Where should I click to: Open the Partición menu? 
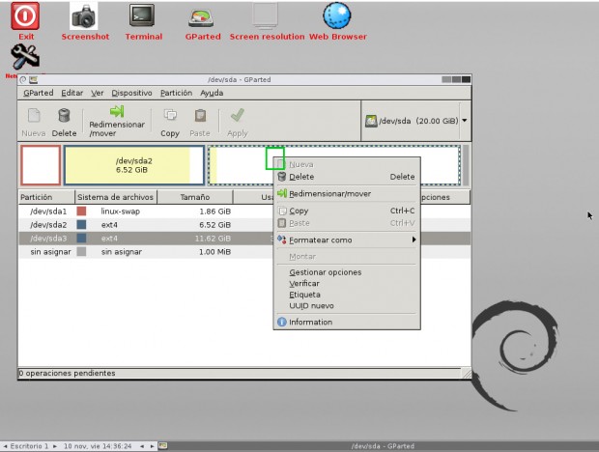(x=176, y=93)
